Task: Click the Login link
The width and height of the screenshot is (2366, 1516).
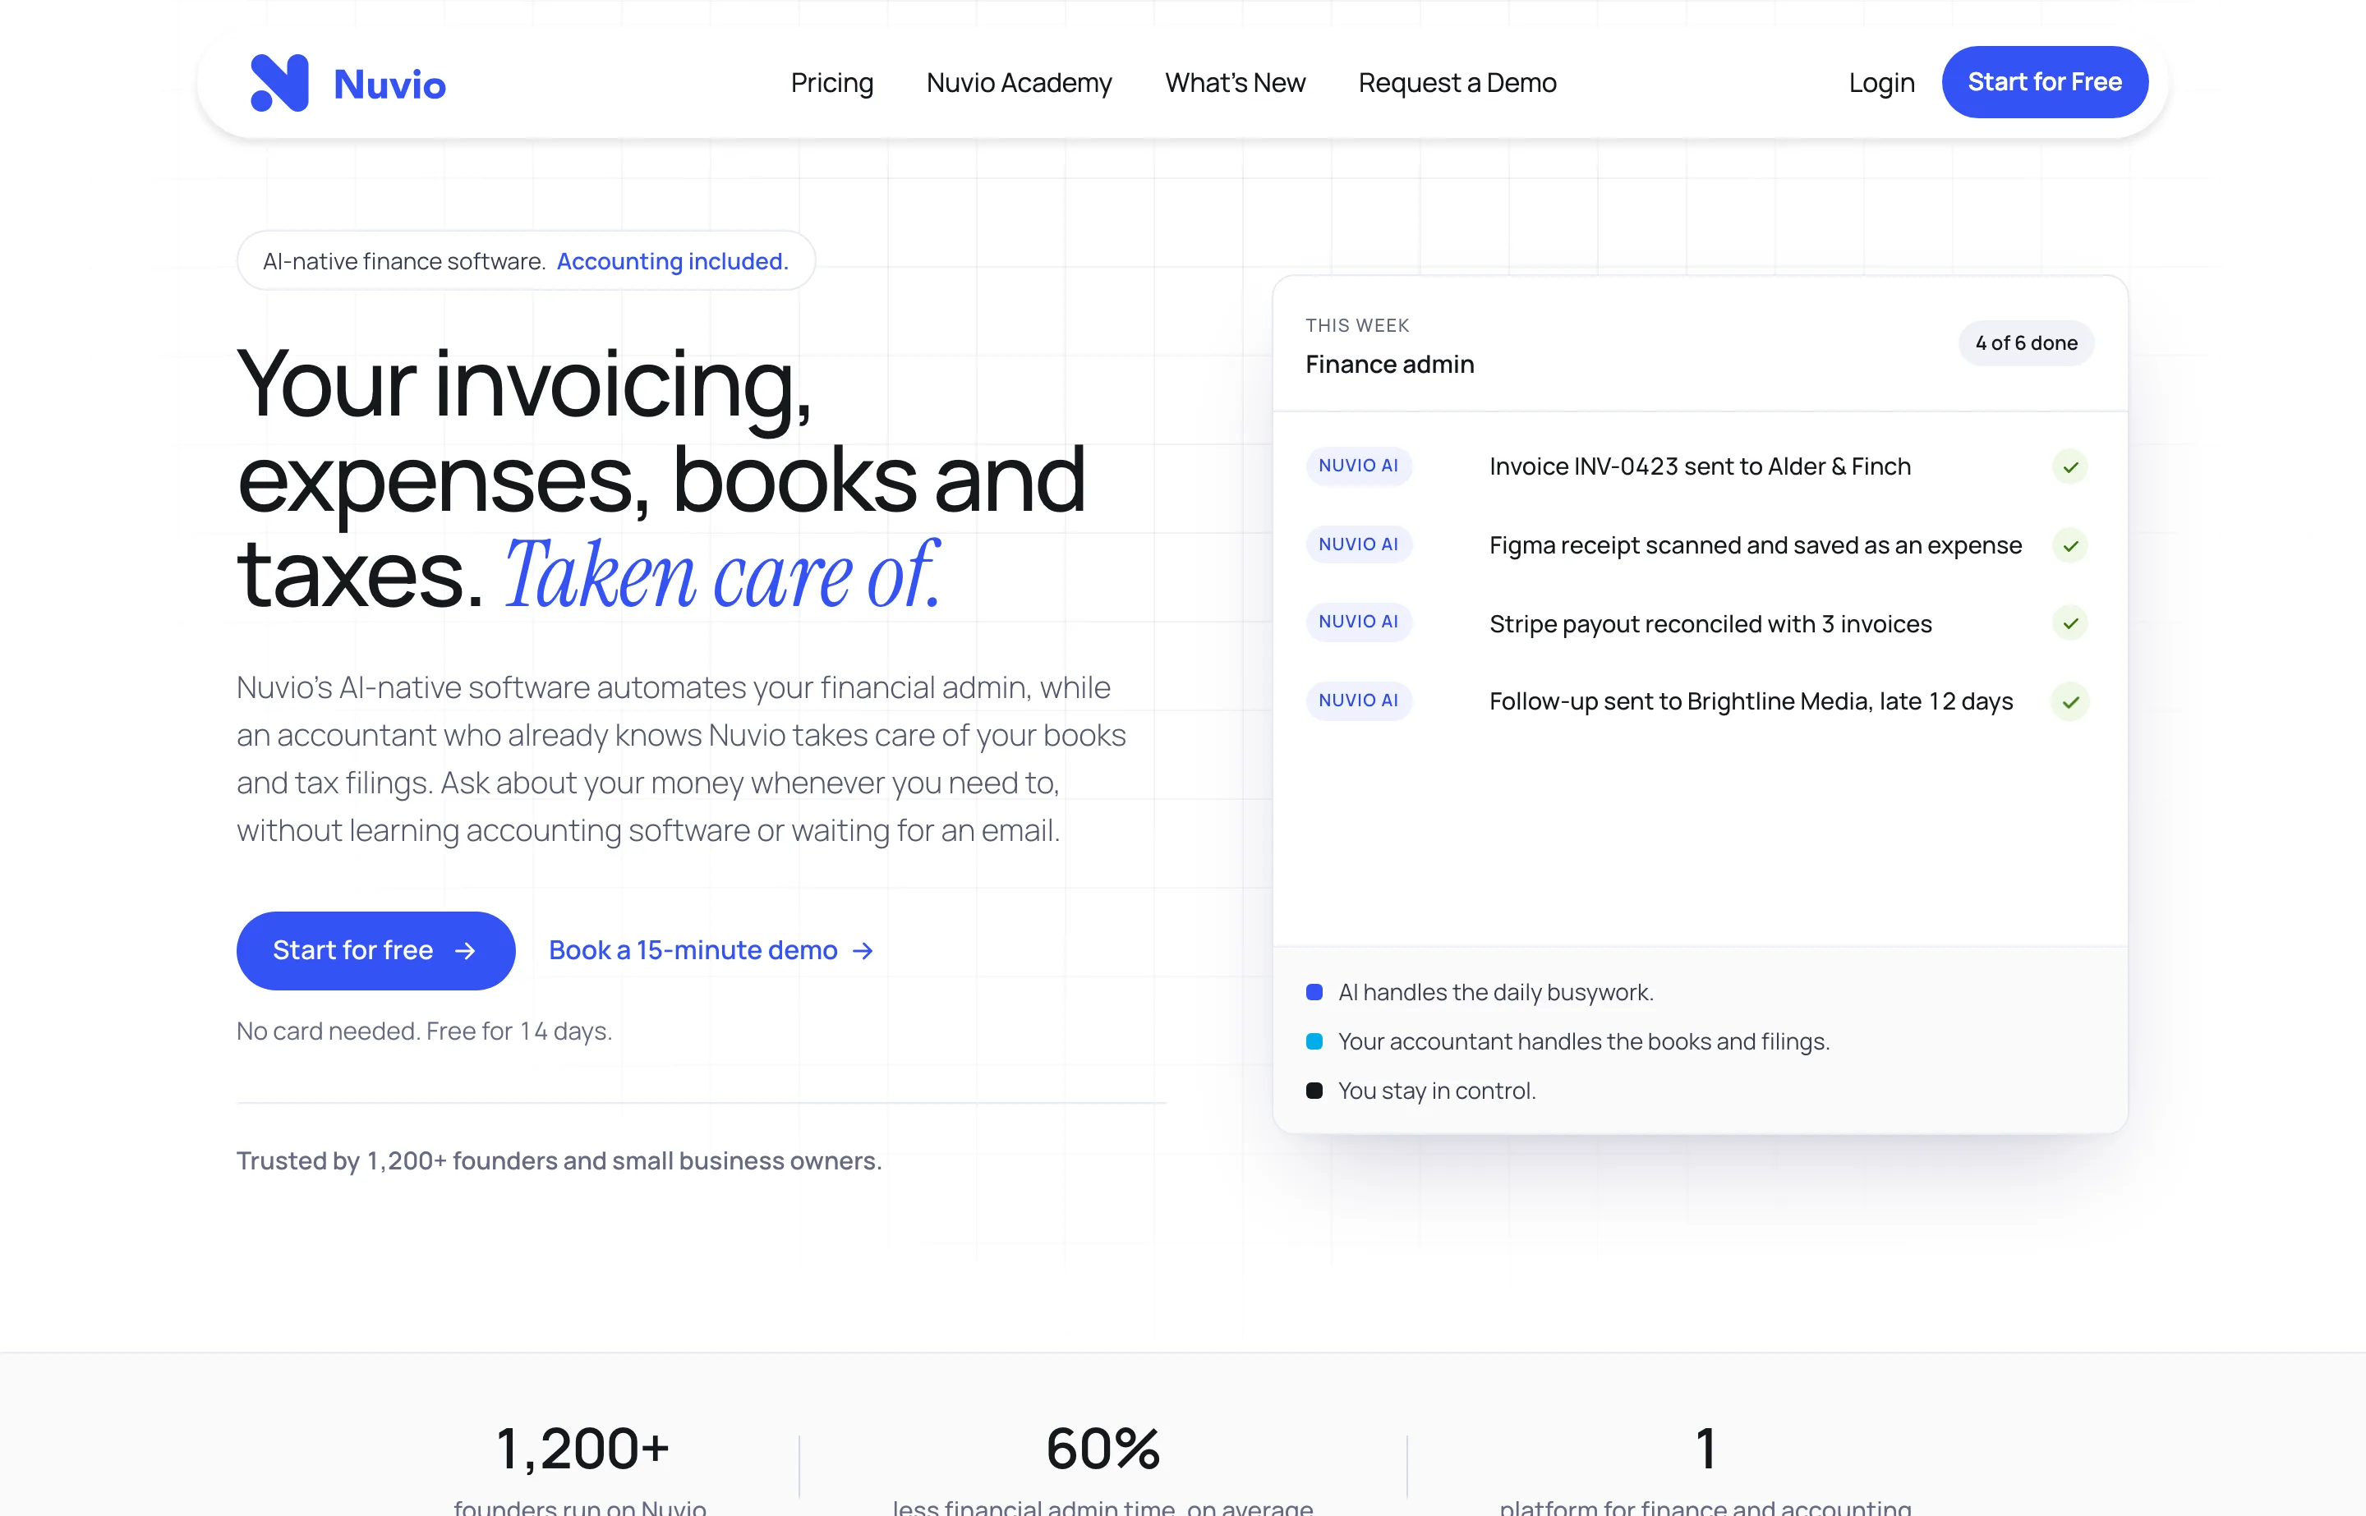Action: tap(1881, 83)
